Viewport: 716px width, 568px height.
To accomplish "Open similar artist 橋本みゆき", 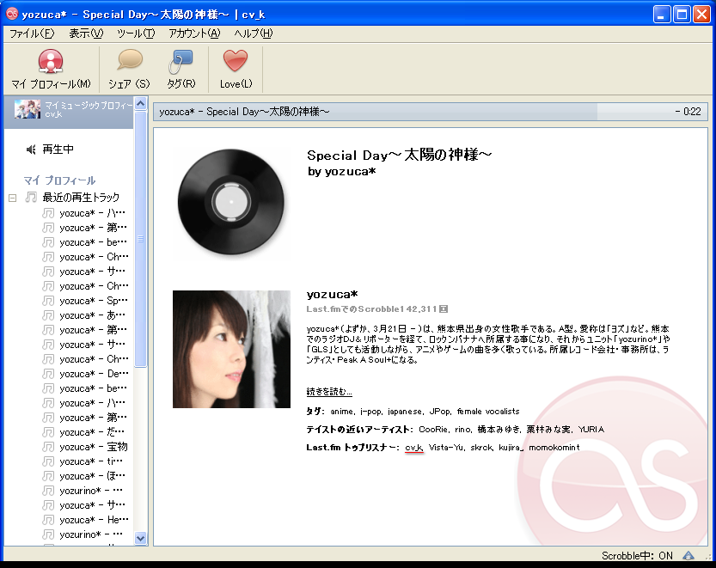I will 499,429.
